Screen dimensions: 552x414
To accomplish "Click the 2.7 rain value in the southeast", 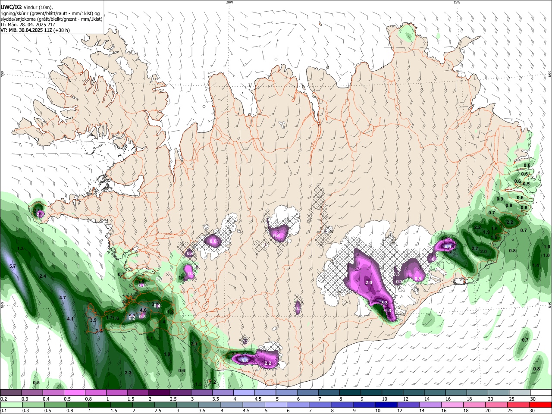I will tap(475, 248).
